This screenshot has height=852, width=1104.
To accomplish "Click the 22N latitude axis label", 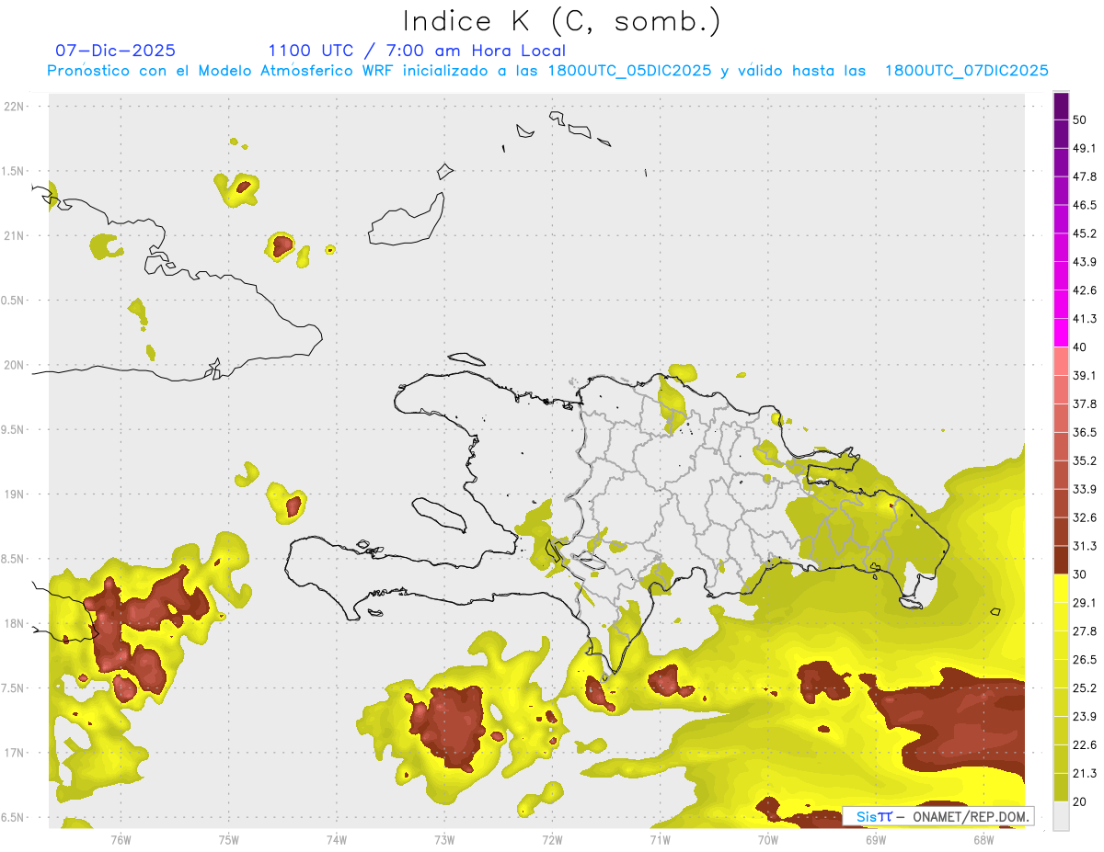I will [15, 107].
